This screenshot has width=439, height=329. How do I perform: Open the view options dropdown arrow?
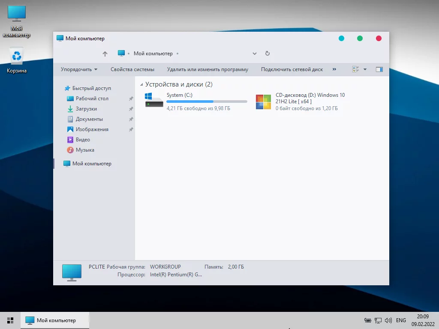click(x=365, y=69)
